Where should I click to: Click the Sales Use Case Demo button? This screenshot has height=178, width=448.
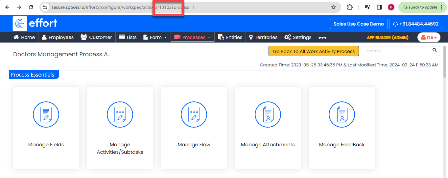pos(359,24)
